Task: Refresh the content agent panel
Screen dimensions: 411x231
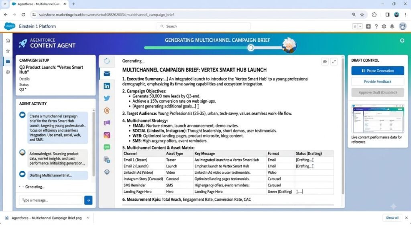Action: [402, 41]
